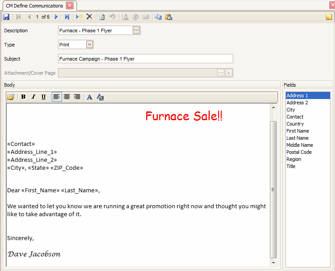Viewport: 335px width, 271px height.
Task: Toggle bold formatting
Action: (23, 97)
